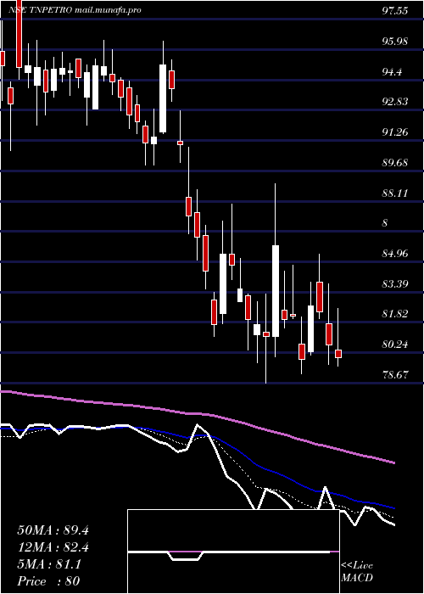This screenshot has width=424, height=594.
Task: Click the 94.4 price axis label
Action: coord(392,71)
